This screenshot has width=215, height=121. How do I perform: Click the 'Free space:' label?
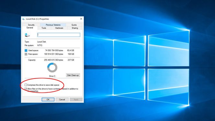(x=33, y=54)
